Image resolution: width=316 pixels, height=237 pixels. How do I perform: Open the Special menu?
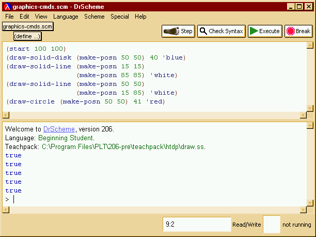tap(120, 17)
